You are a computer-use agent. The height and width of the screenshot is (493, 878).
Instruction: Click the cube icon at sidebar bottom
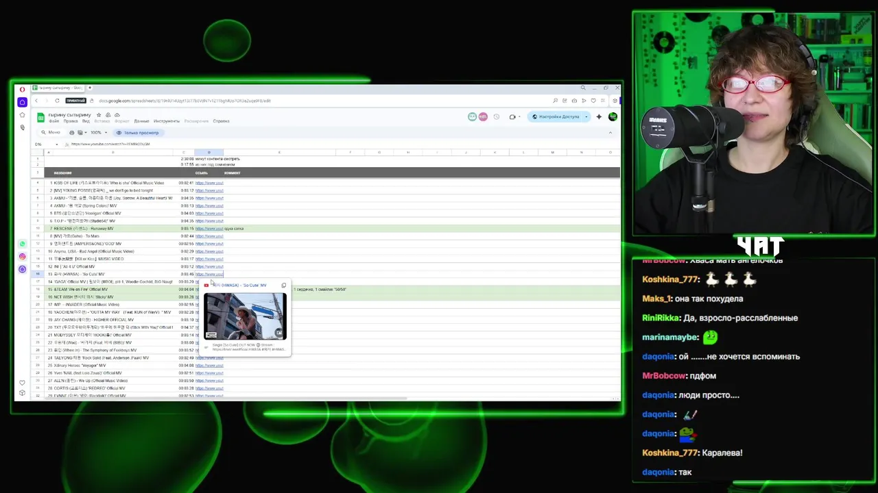click(22, 392)
